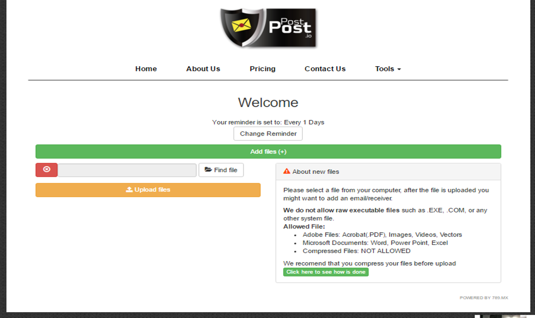Go to the Pricing page

262,69
